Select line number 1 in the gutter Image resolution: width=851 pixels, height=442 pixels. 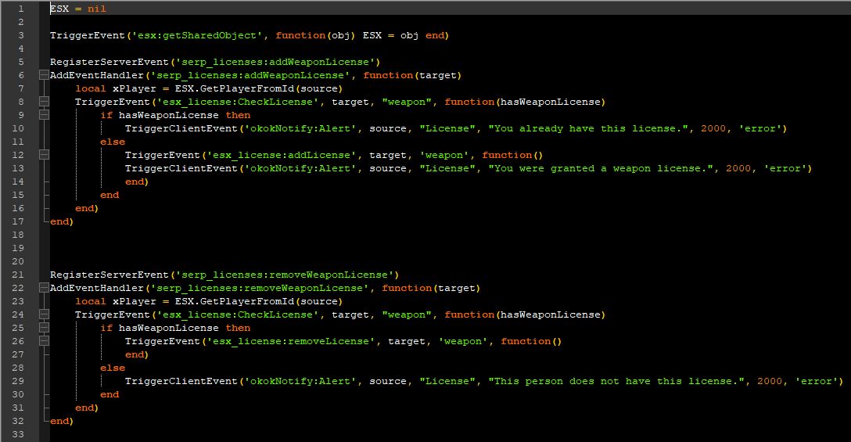pos(21,9)
